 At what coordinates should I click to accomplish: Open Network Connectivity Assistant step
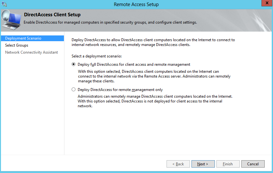(32, 52)
